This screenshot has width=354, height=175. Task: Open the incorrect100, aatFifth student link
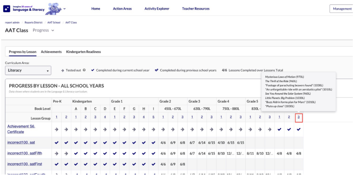click(x=25, y=153)
